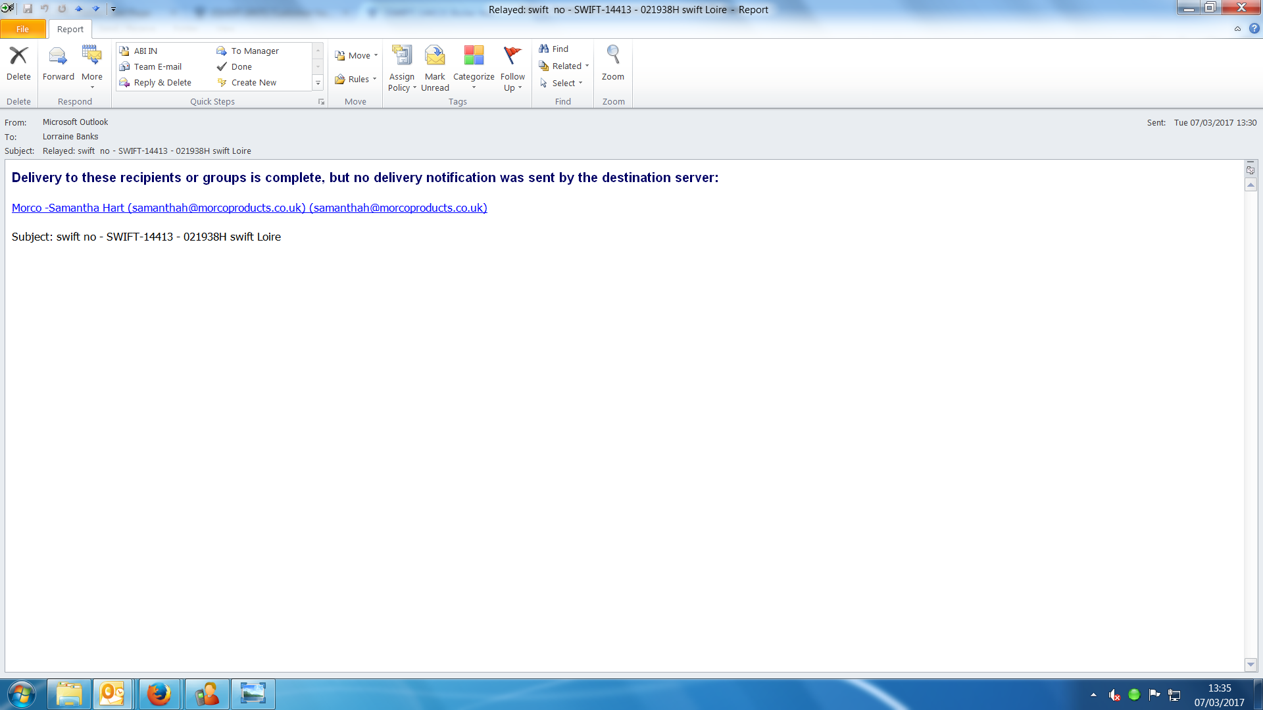The image size is (1263, 710).
Task: Open the Assign Policy icon
Action: tap(401, 56)
